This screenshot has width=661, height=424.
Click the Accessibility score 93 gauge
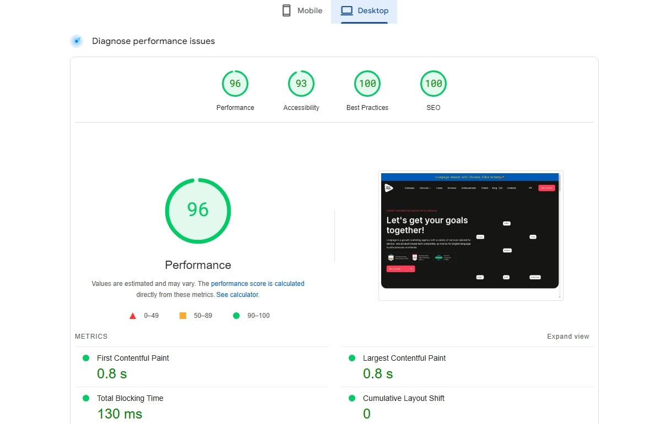[x=301, y=84]
